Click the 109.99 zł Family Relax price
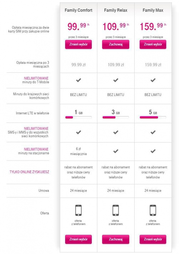 click(116, 27)
